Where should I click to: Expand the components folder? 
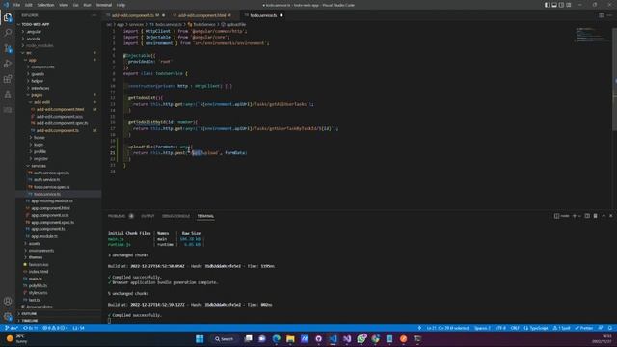tap(42, 67)
